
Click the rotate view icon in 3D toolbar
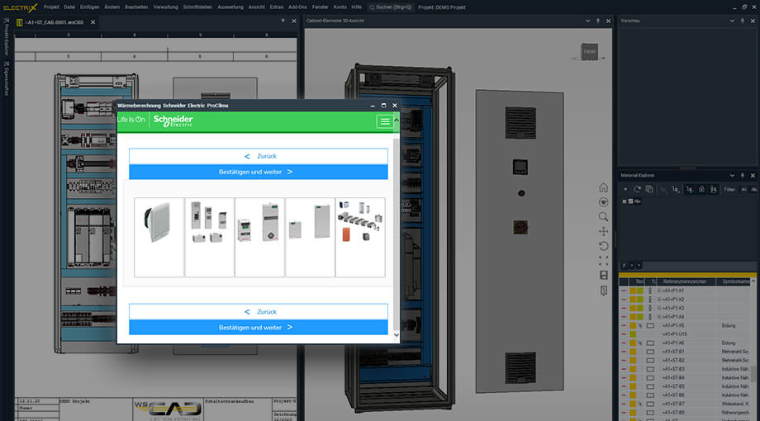point(604,246)
